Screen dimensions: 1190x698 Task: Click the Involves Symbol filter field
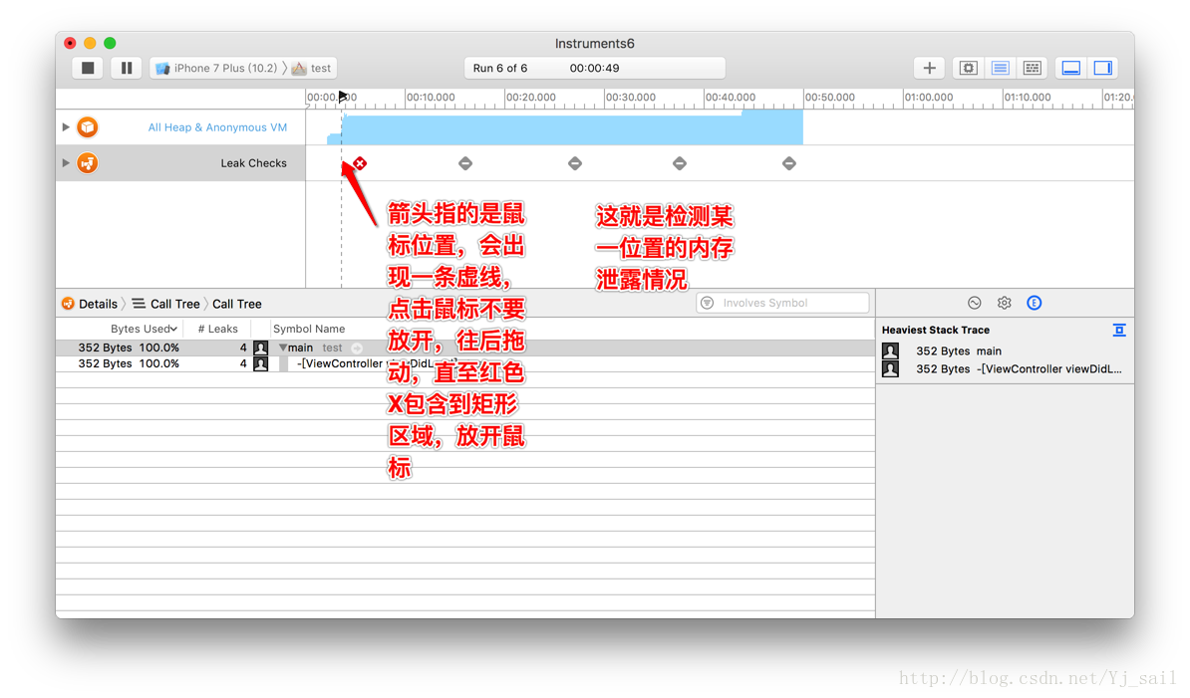point(782,303)
